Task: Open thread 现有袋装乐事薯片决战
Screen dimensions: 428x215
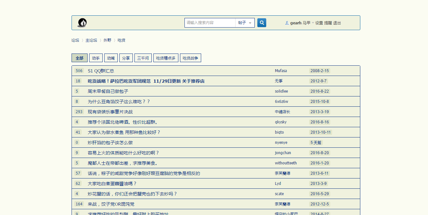Action: [x=110, y=112]
